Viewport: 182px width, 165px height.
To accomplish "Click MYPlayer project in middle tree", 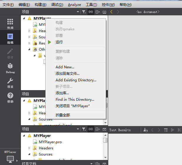I will point(39,100).
